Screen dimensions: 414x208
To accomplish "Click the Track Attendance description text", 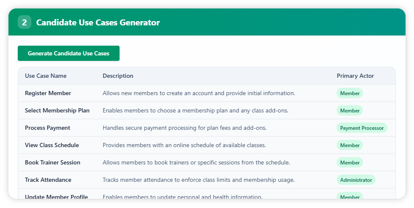I will tap(199, 180).
